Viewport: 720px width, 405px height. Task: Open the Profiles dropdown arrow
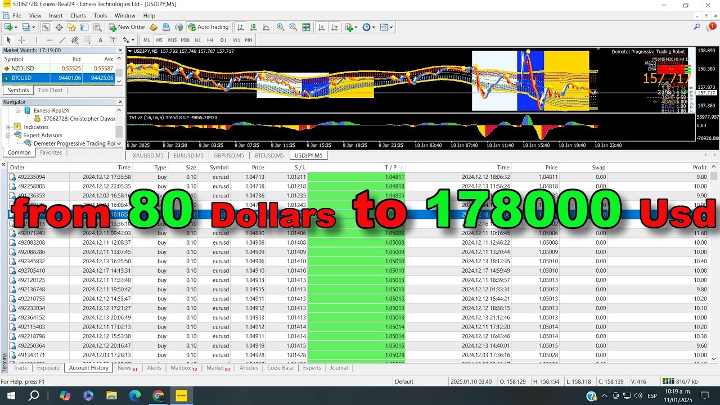tap(33, 27)
